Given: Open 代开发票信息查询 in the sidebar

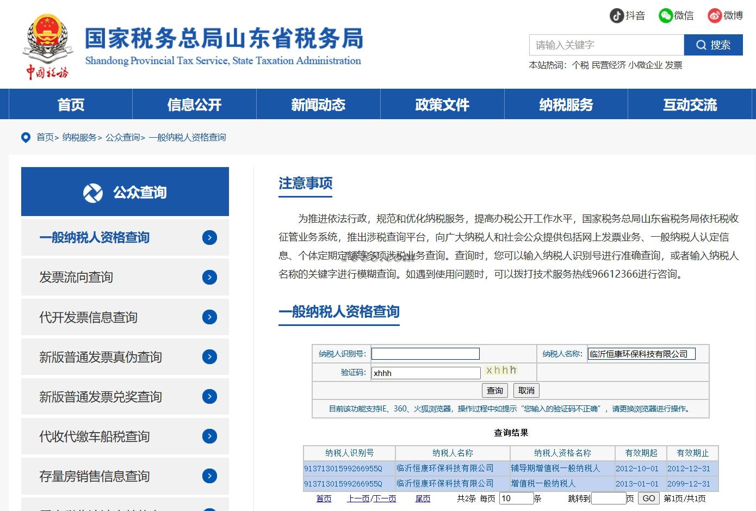Looking at the screenshot, I should pyautogui.click(x=125, y=317).
